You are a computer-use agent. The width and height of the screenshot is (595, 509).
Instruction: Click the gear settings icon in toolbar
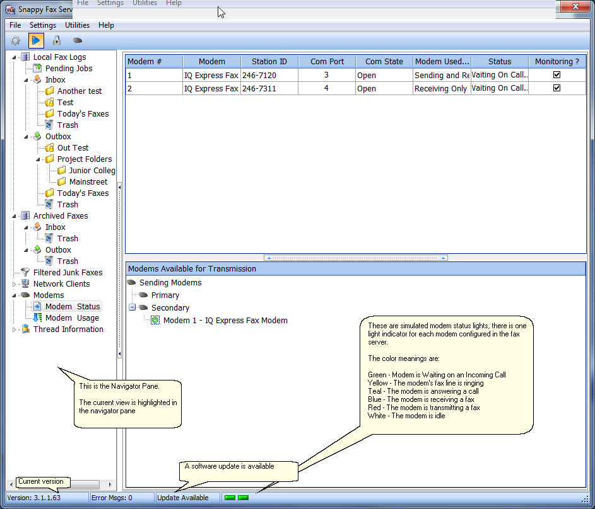(x=15, y=40)
